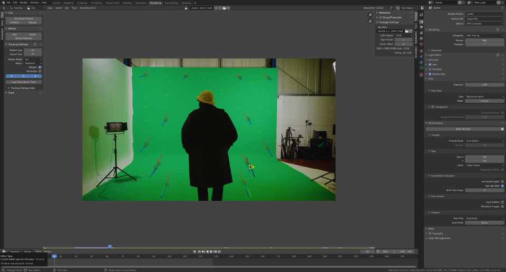Toggle the Use Hair BVH checkbox
The width and height of the screenshot is (506, 272).
(x=502, y=186)
